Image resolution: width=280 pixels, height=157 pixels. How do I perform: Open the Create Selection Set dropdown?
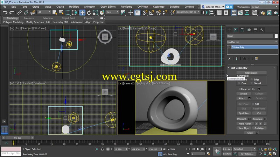pyautogui.click(x=188, y=12)
